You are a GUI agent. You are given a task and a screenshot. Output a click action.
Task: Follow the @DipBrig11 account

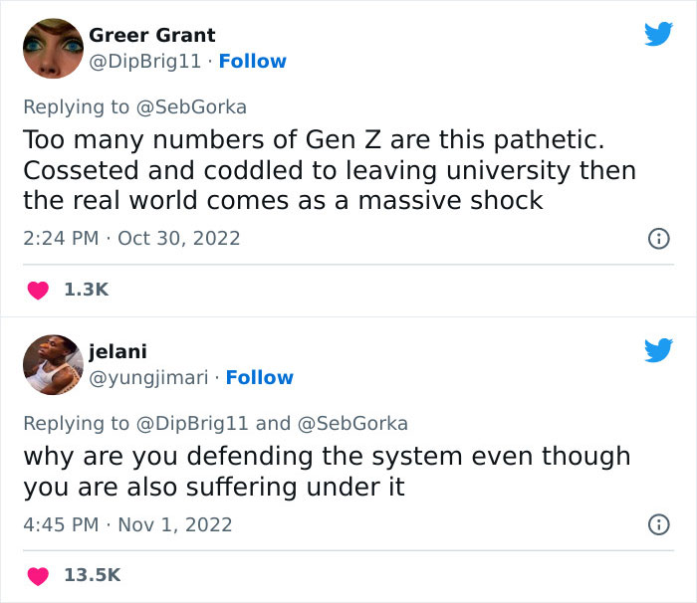coord(252,61)
